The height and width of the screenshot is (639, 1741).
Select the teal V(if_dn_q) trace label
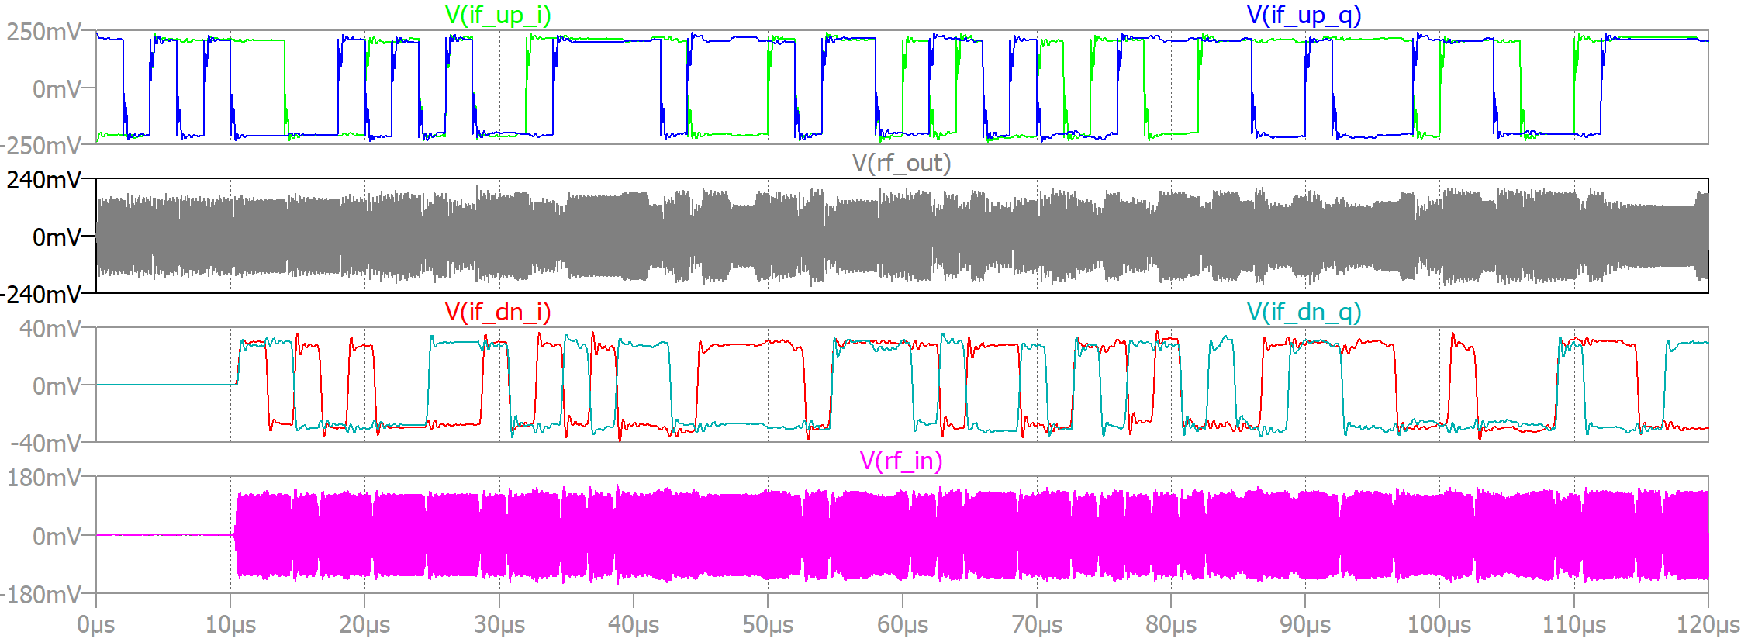click(x=1304, y=312)
